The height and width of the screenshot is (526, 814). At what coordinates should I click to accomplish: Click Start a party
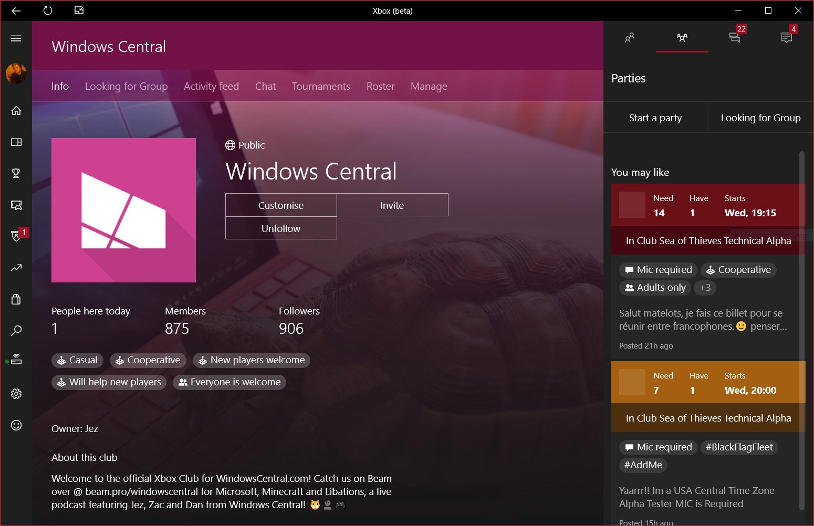(x=655, y=118)
